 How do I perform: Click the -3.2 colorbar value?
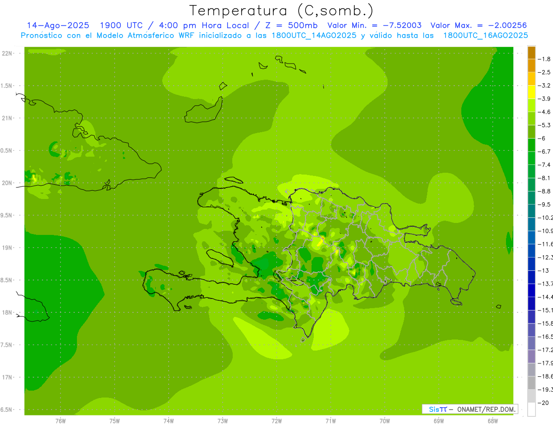click(545, 86)
